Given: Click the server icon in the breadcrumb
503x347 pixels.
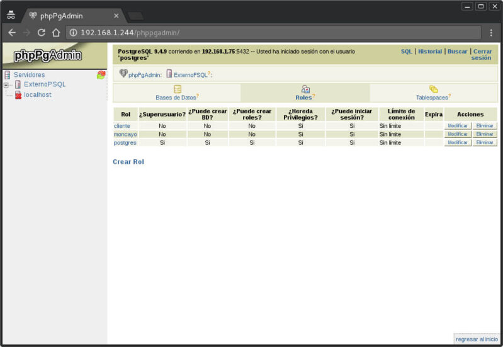Looking at the screenshot, I should click(169, 74).
